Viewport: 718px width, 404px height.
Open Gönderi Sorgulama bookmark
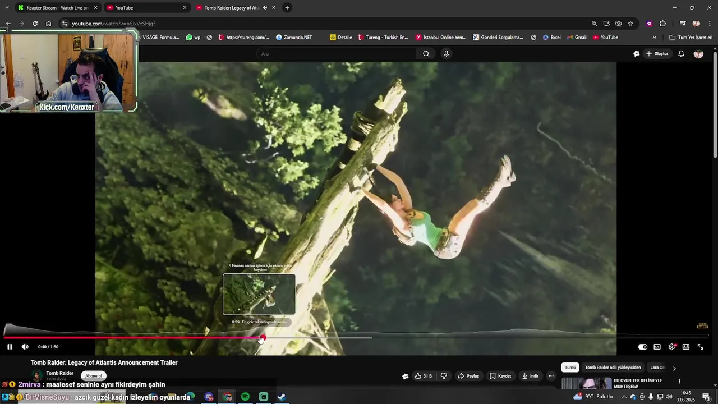tap(498, 38)
